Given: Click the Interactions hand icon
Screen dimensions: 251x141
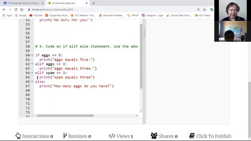Looking at the screenshot, I should pos(18,136).
